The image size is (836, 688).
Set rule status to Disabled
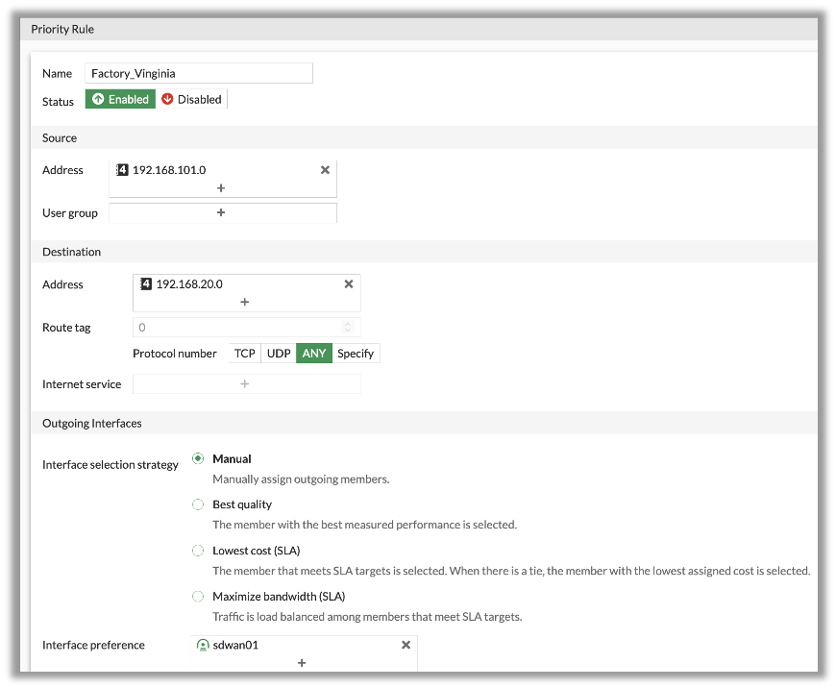[x=191, y=99]
